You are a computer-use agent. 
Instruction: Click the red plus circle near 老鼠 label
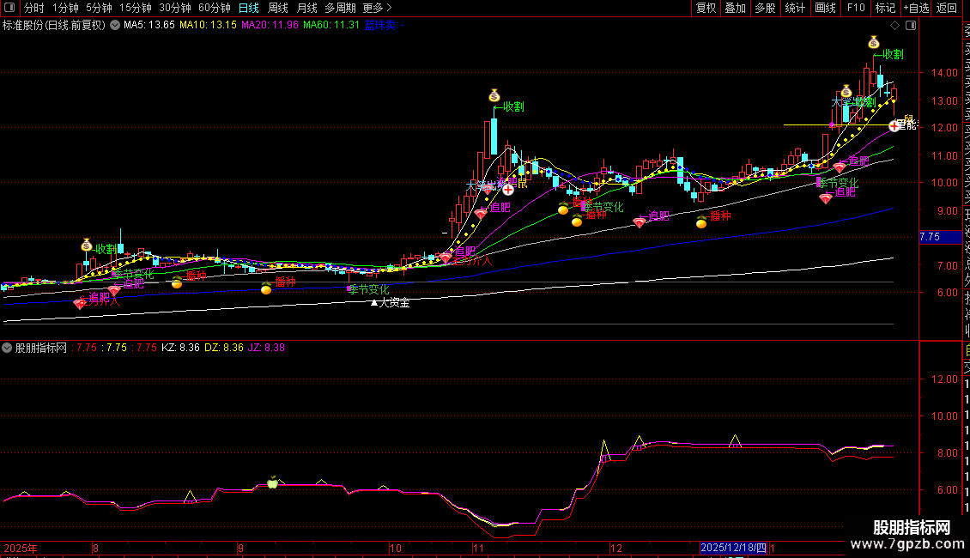(508, 190)
